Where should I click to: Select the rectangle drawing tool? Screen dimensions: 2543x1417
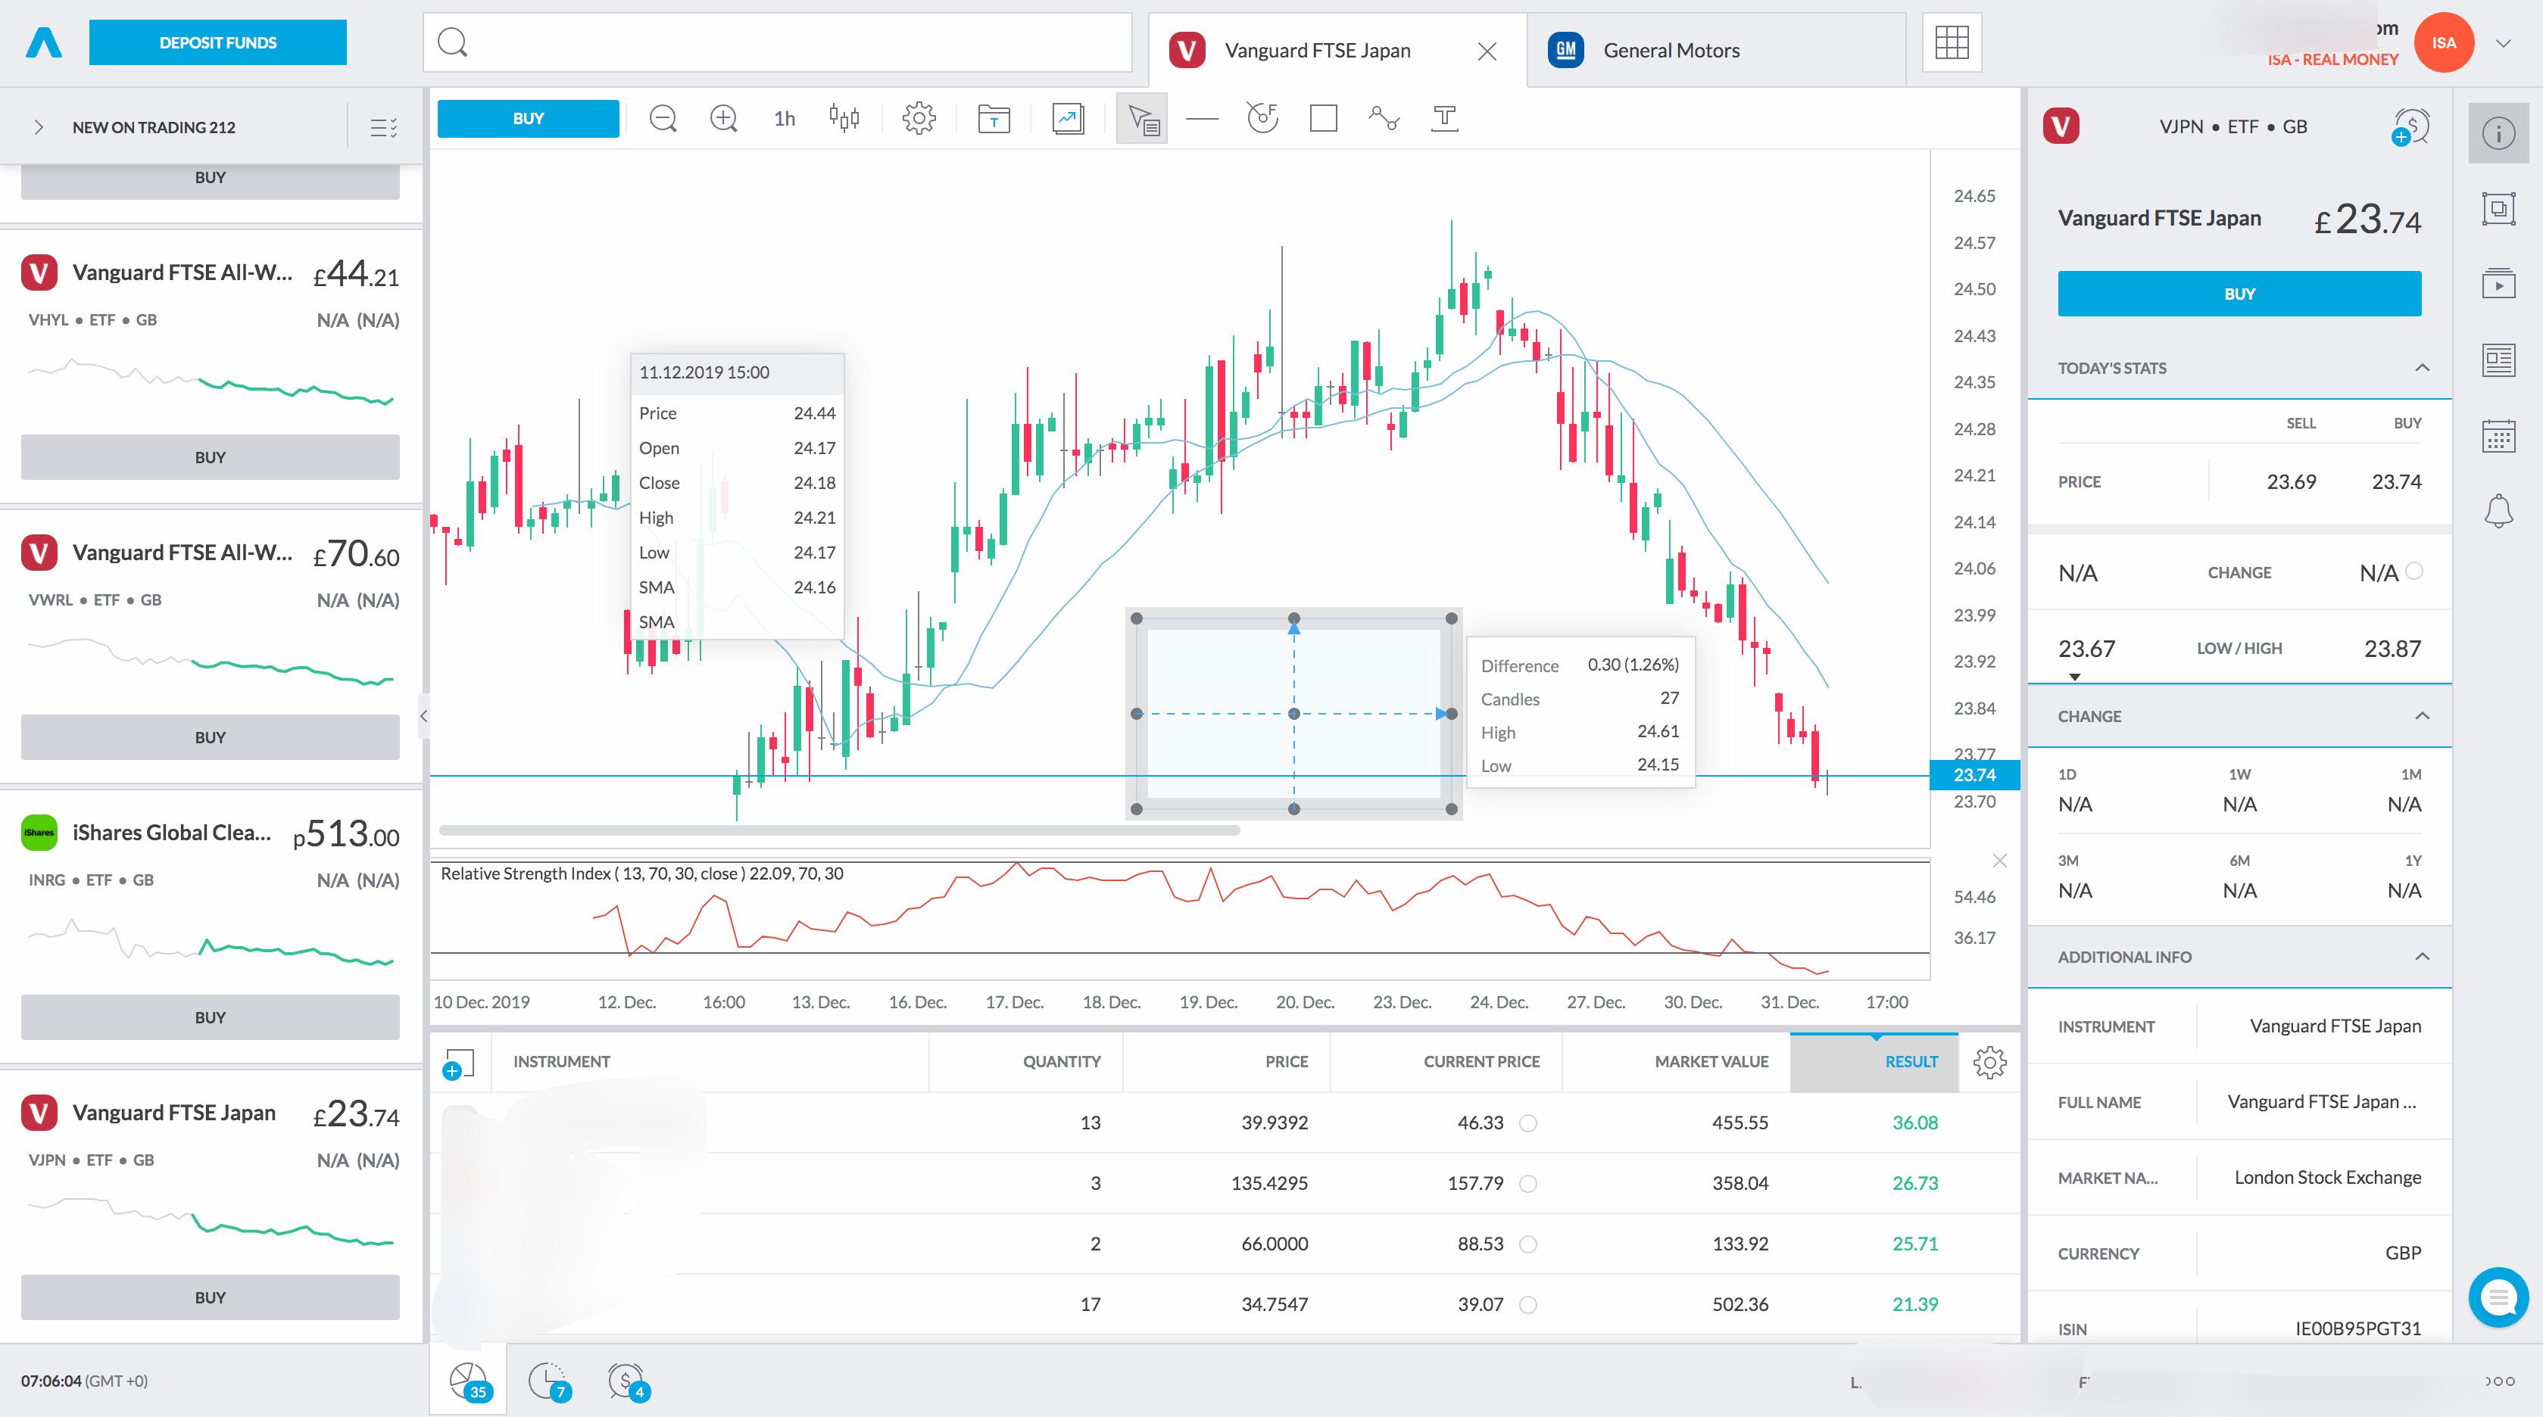(x=1324, y=118)
